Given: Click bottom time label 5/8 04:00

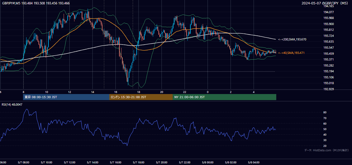Looking at the screenshot, I should (x=254, y=163).
